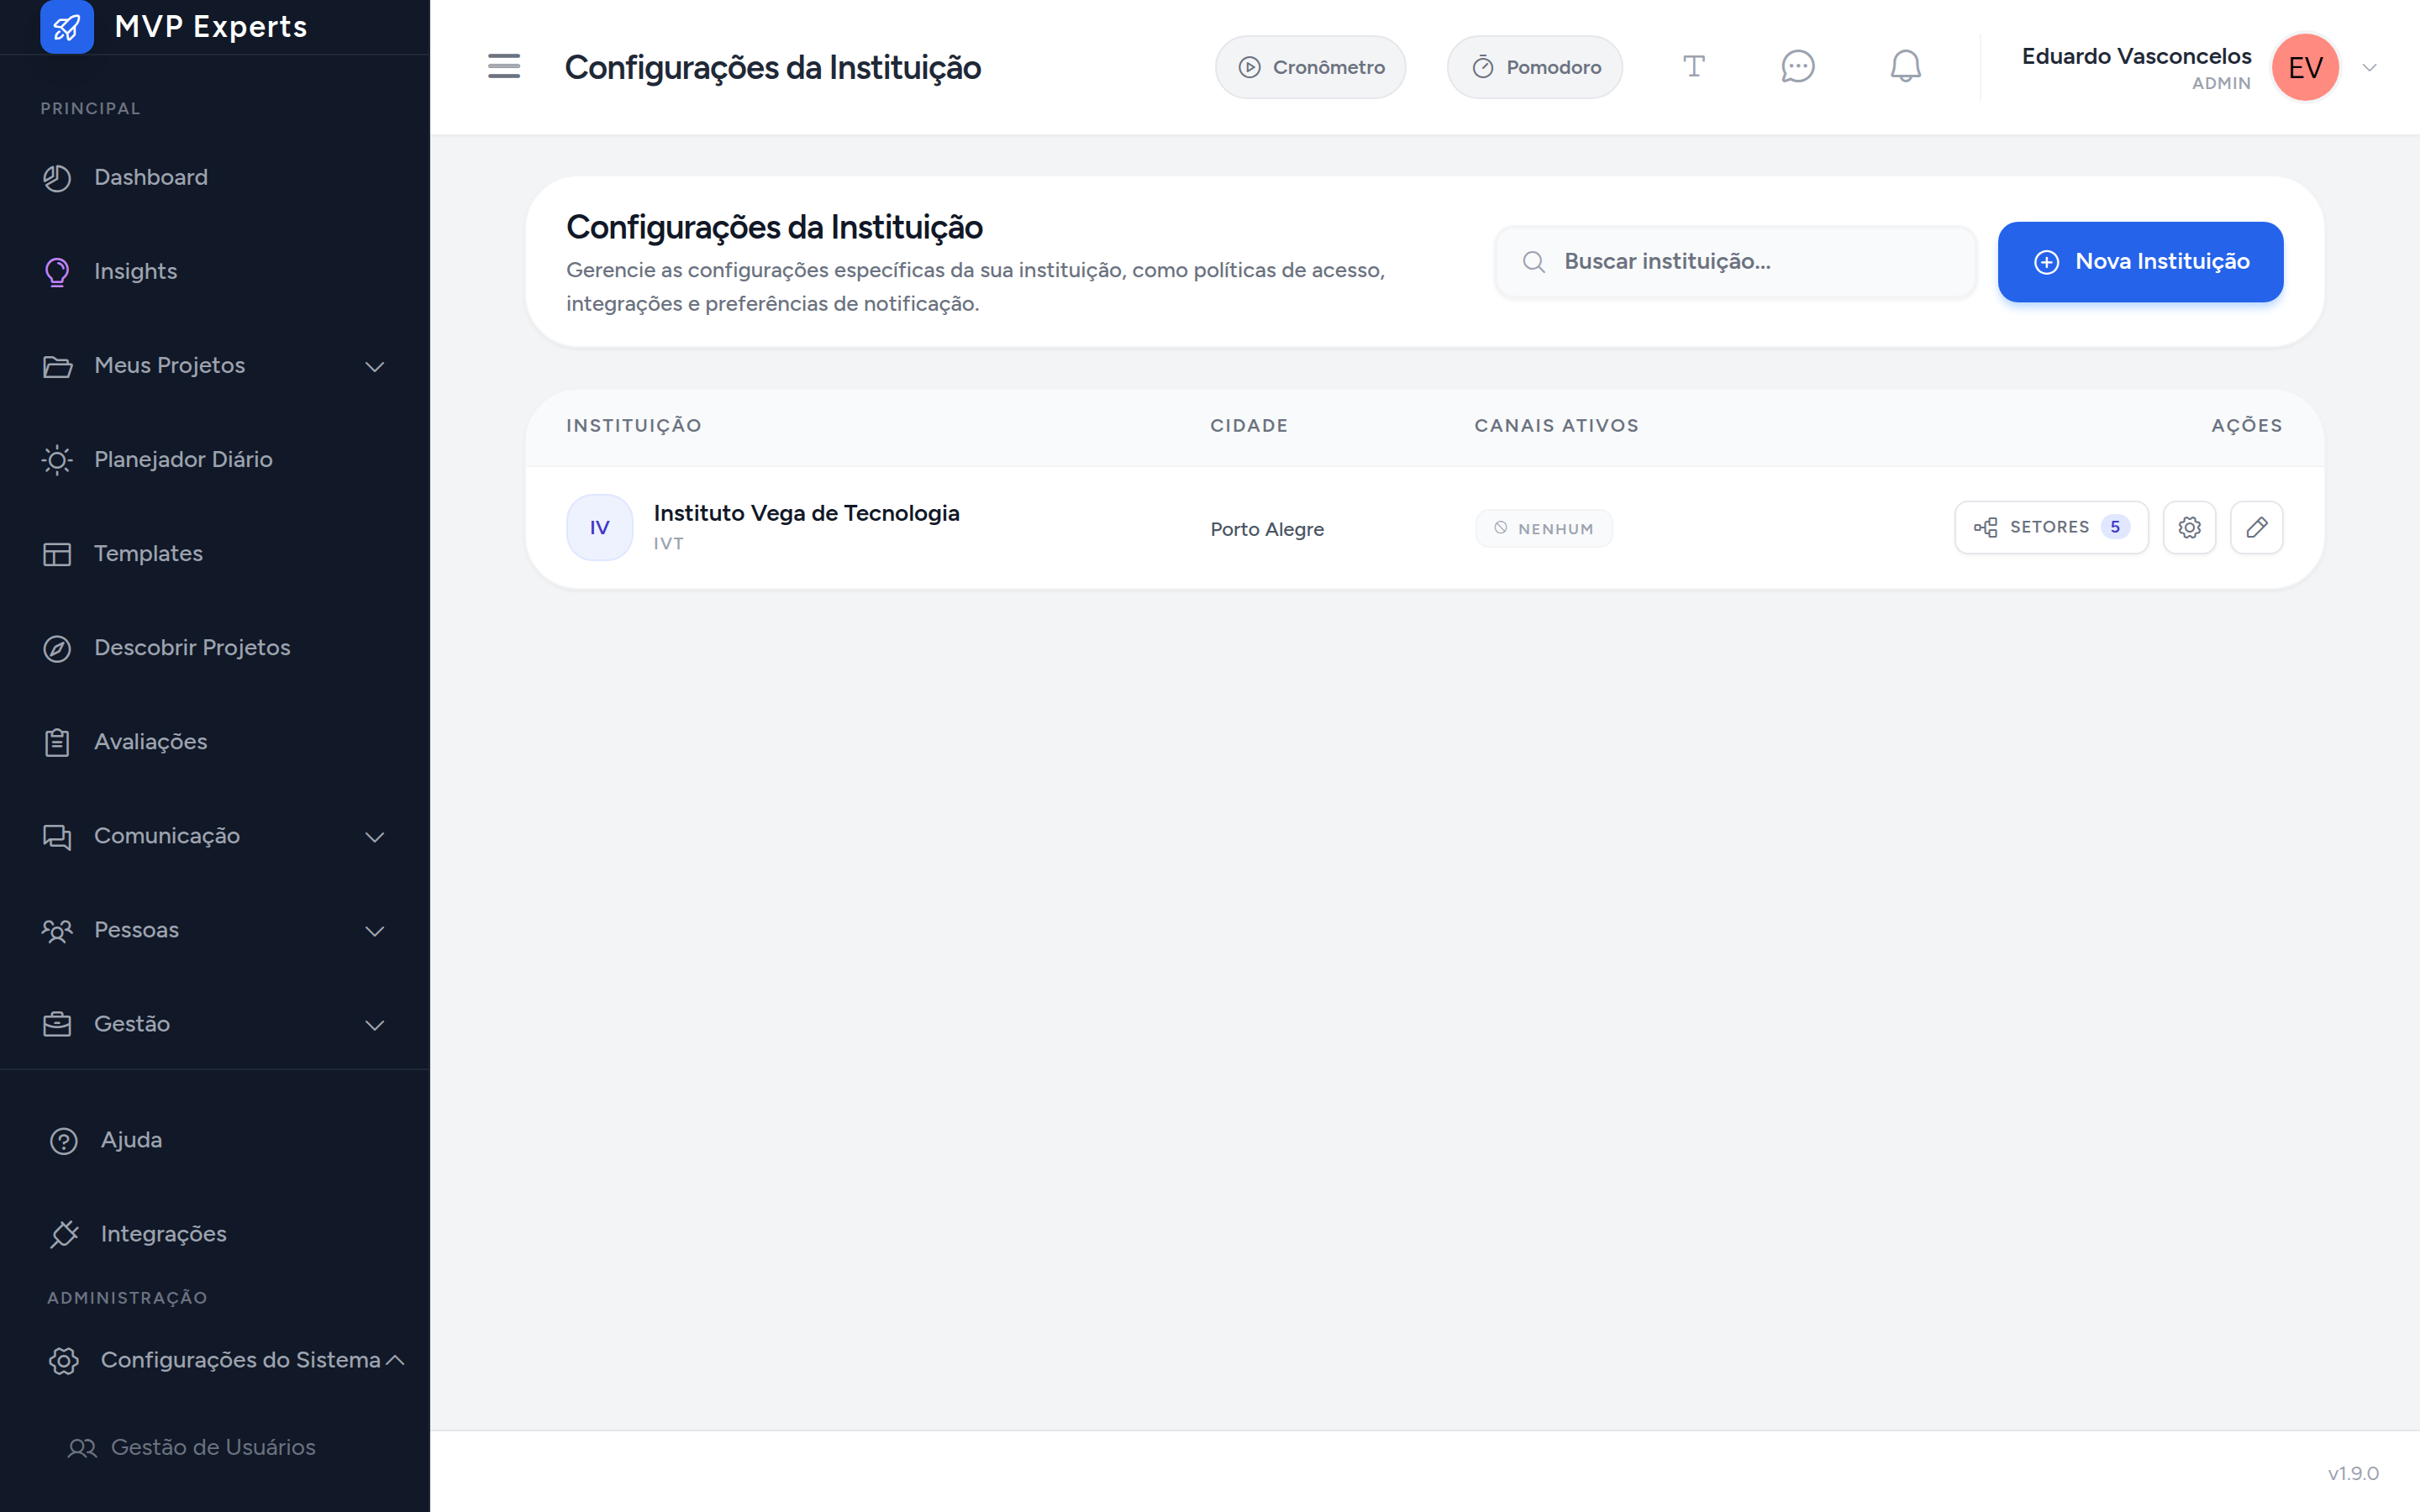This screenshot has height=1512, width=2420.
Task: Click the EV user avatar
Action: coord(2305,67)
